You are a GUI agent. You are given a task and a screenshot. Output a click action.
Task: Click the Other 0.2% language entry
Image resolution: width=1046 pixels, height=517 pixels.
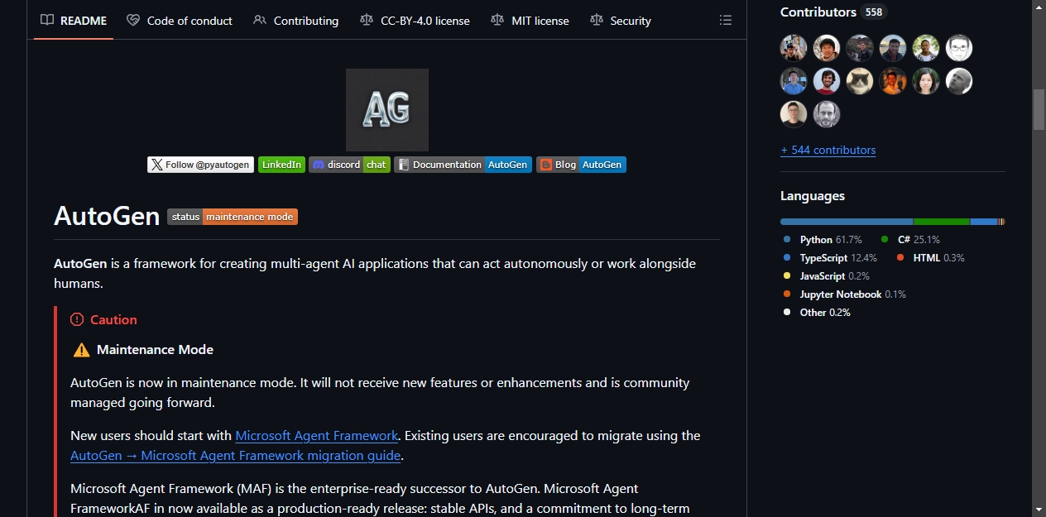click(x=817, y=313)
